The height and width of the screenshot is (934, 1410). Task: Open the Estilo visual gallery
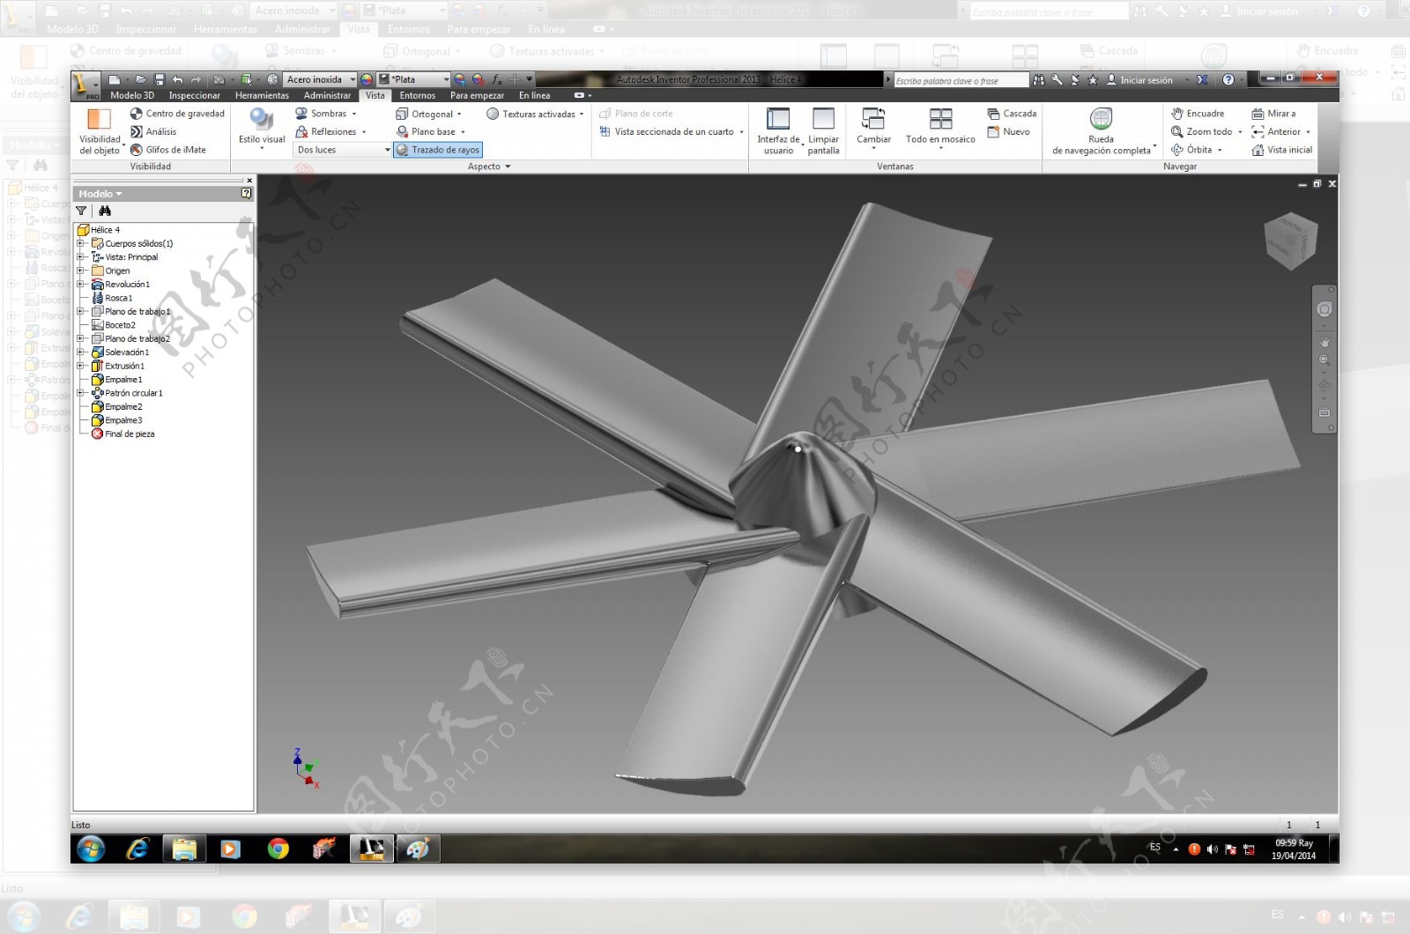point(262,129)
